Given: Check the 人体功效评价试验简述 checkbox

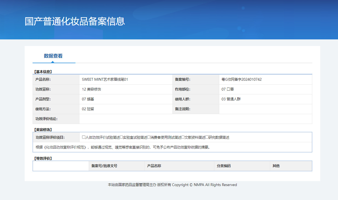Looking at the screenshot, I should [x=83, y=137].
